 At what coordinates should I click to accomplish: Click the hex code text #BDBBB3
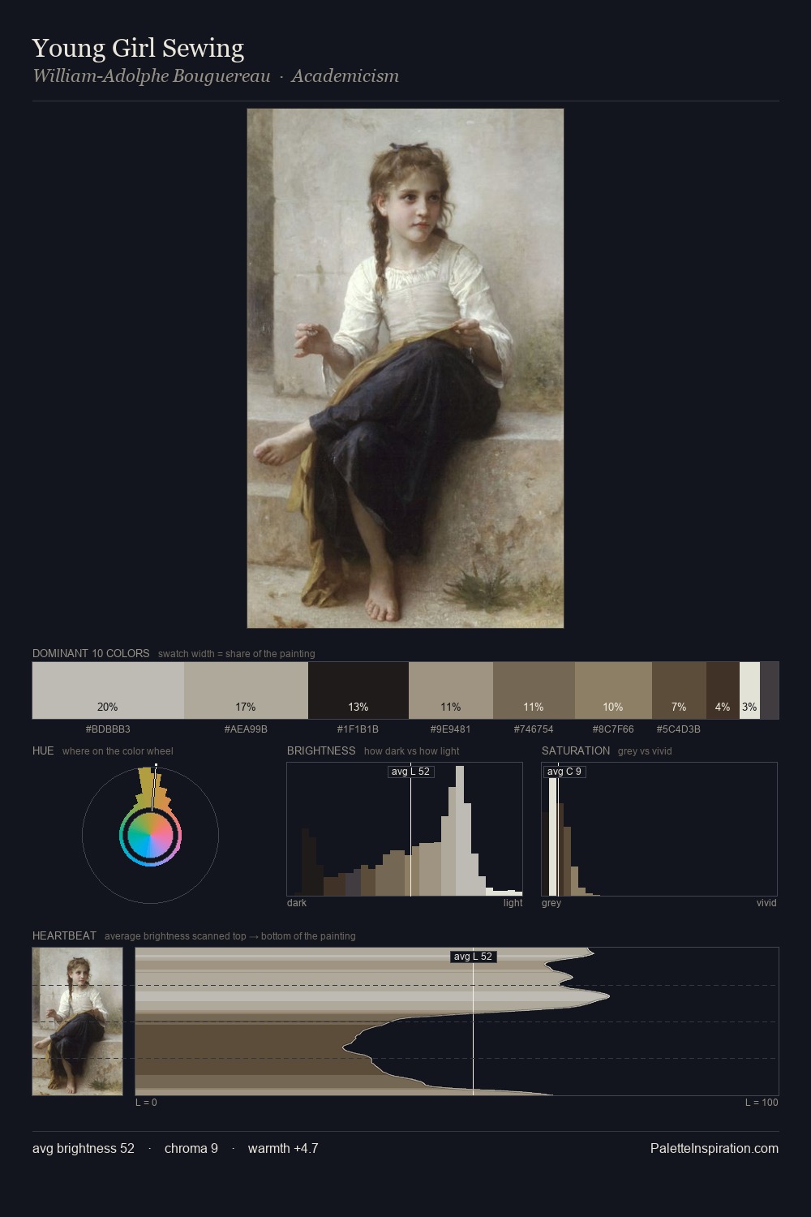tap(108, 729)
